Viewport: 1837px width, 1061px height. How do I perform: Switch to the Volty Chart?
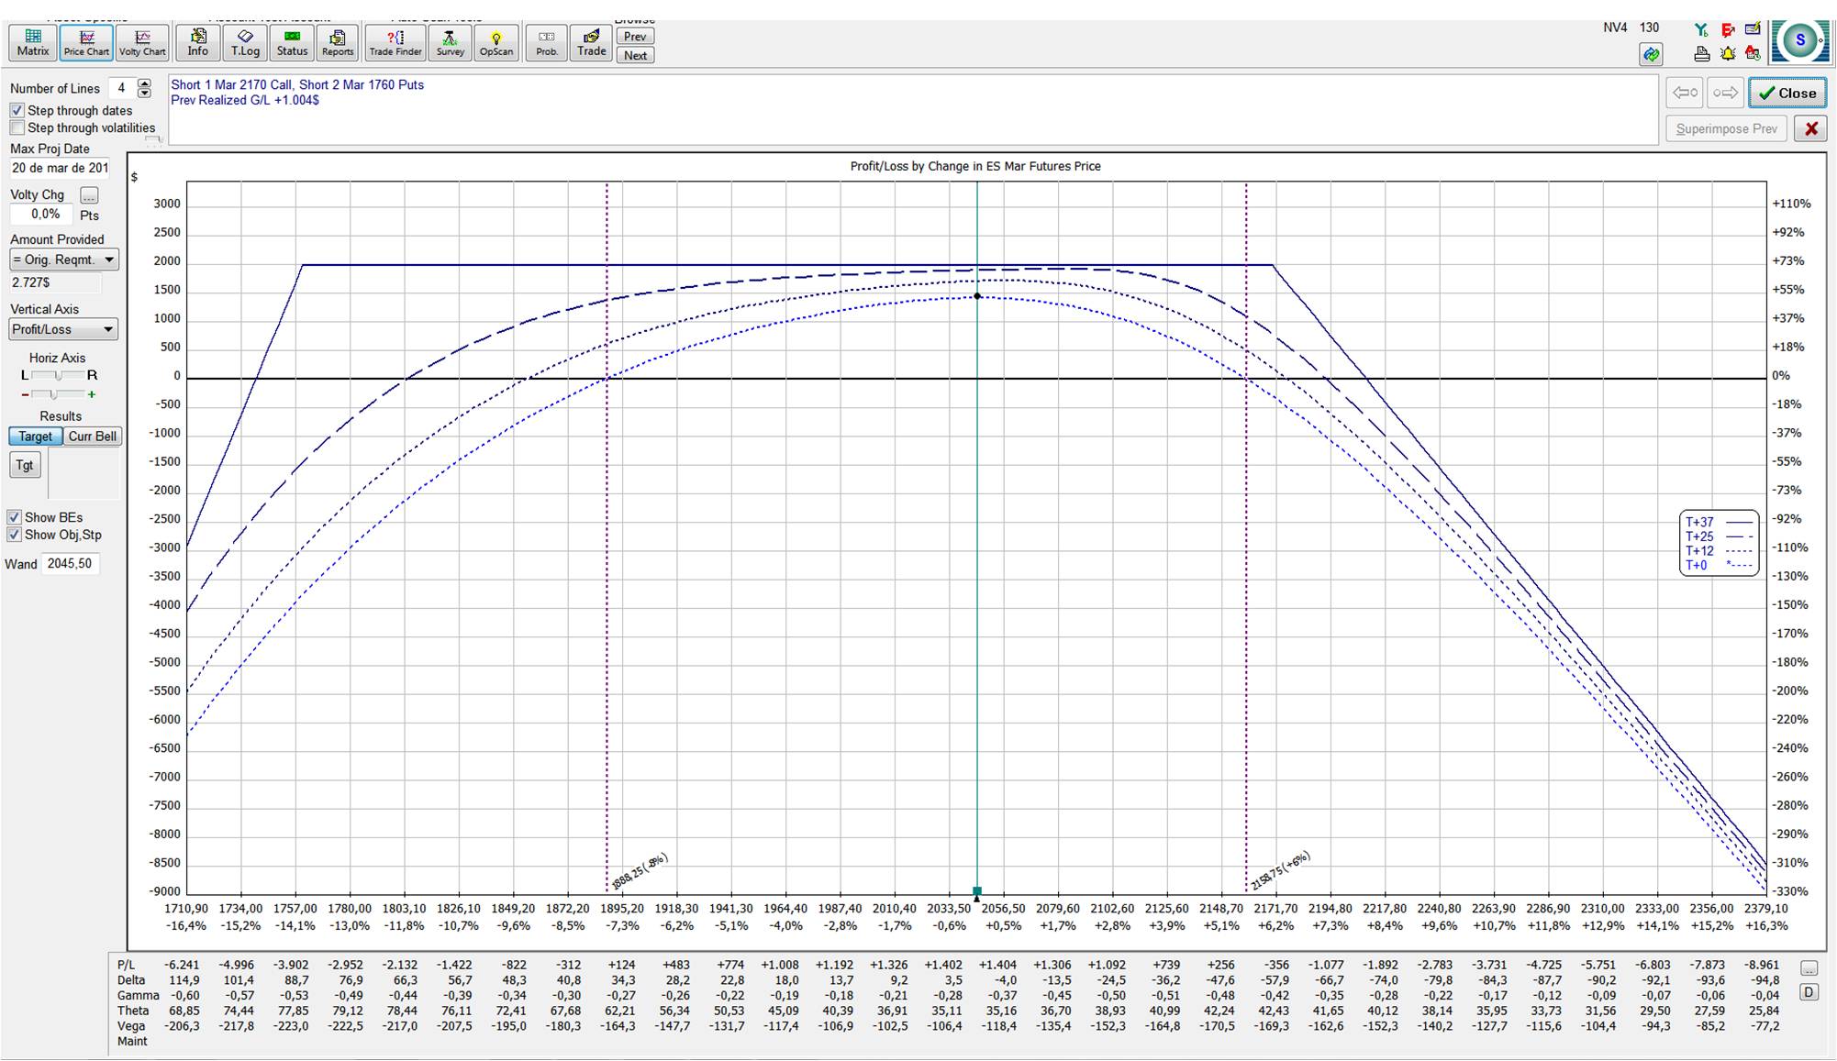[142, 42]
